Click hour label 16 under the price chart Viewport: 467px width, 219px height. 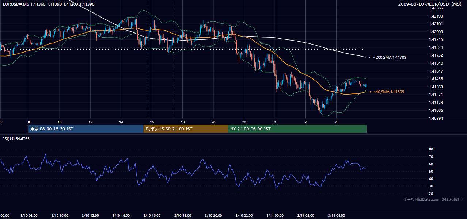coord(152,122)
